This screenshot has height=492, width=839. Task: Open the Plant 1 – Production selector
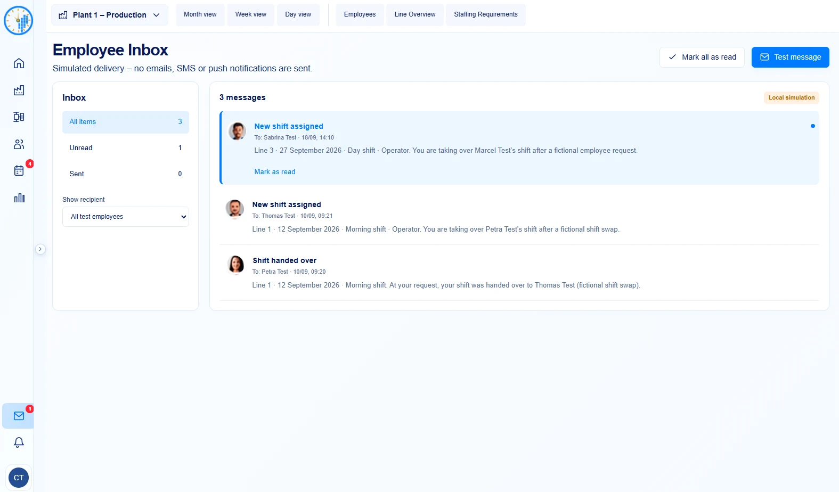(x=110, y=15)
